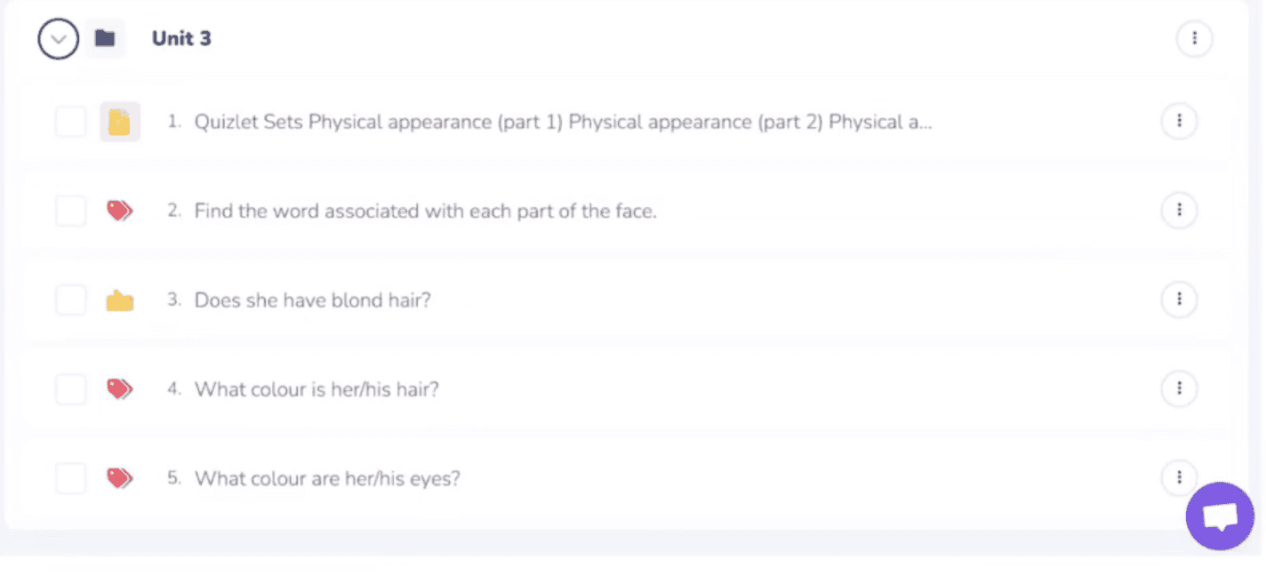Select checkbox for 'Find the word' item
Image resolution: width=1266 pixels, height=576 pixels.
click(x=71, y=211)
